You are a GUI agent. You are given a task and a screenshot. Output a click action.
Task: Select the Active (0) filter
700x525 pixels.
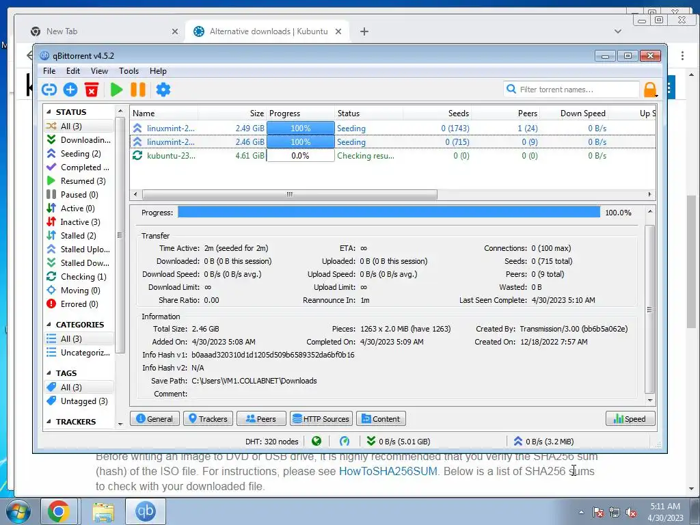[79, 208]
